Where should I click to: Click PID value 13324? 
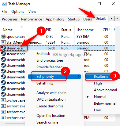pyautogui.click(x=51, y=42)
